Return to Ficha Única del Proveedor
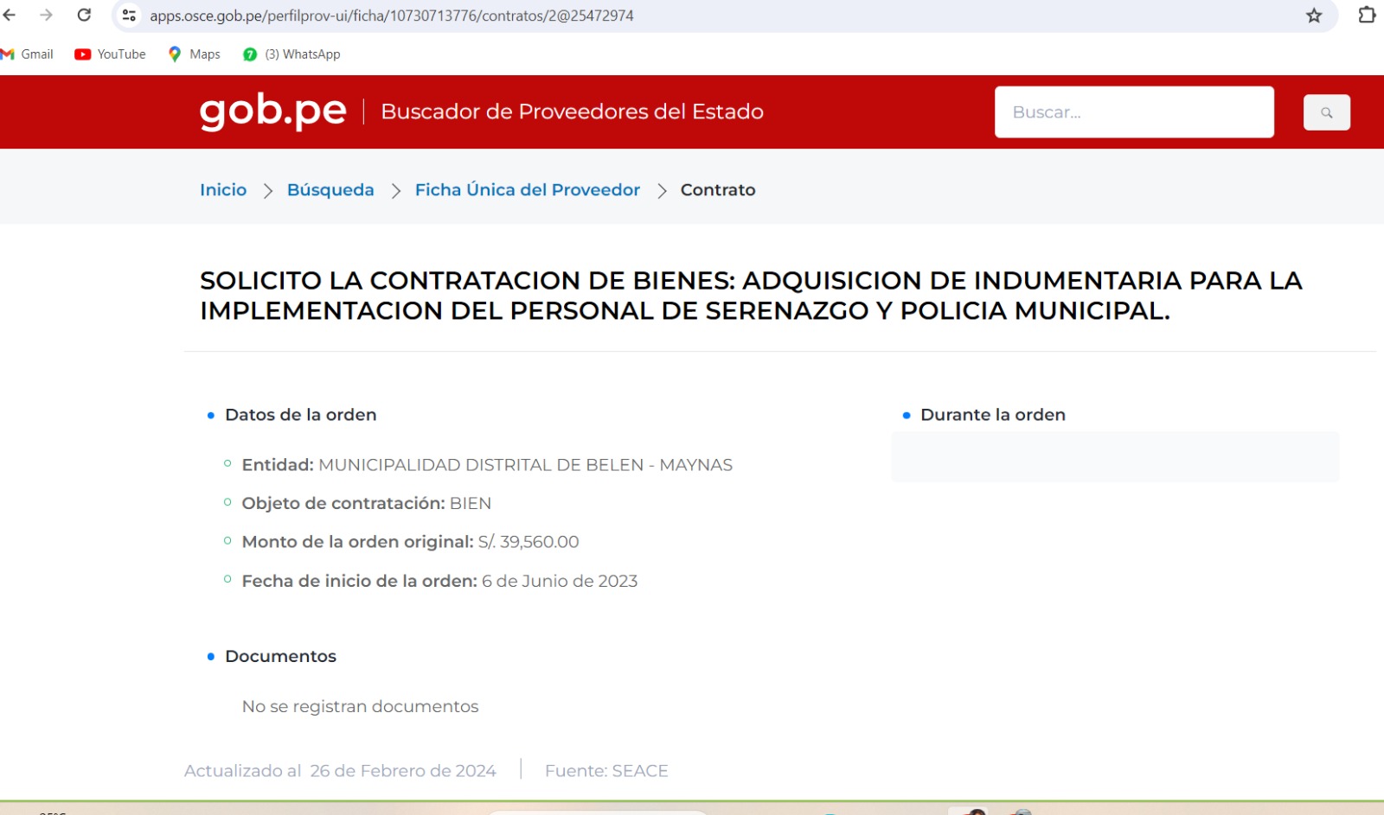The width and height of the screenshot is (1384, 815). (527, 190)
